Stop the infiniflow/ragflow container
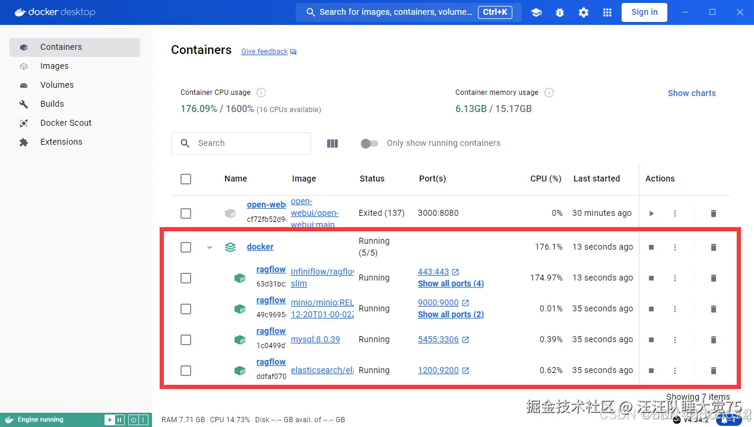 (651, 278)
